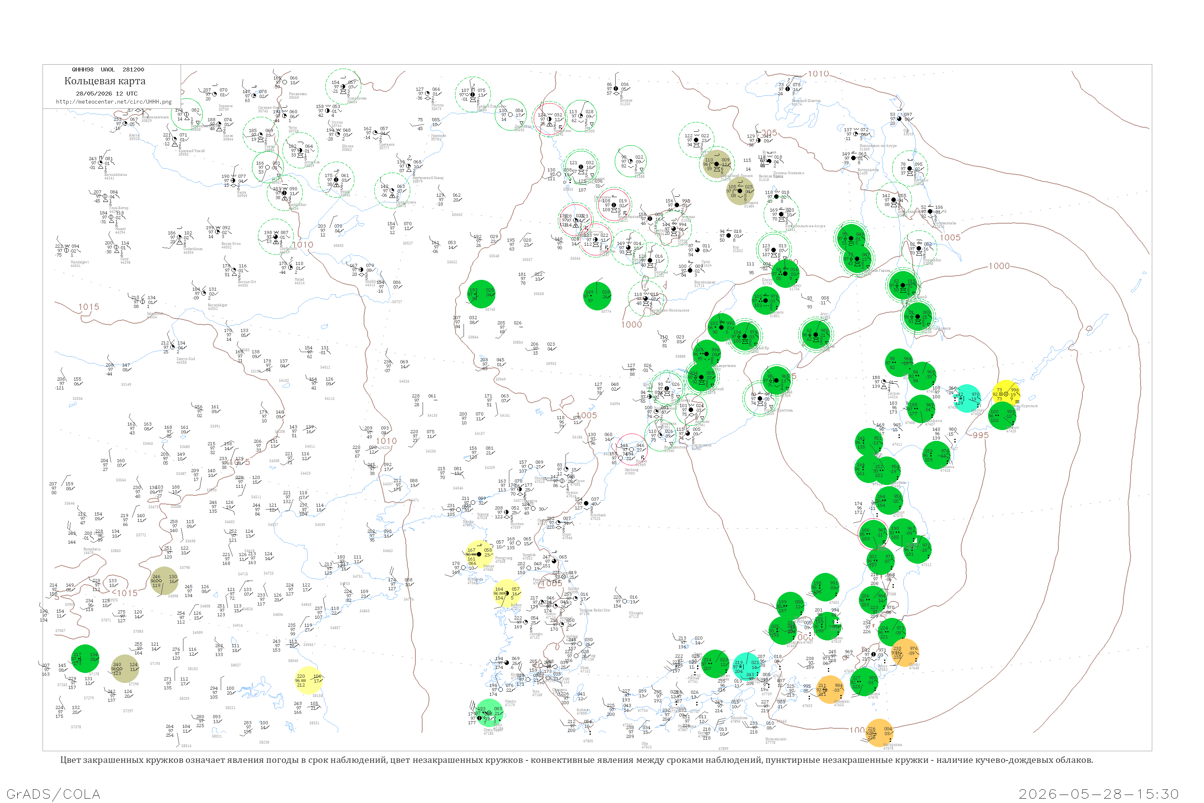Click the olive station circle reading "240 124"
This screenshot has height=803, width=1204.
tap(124, 669)
